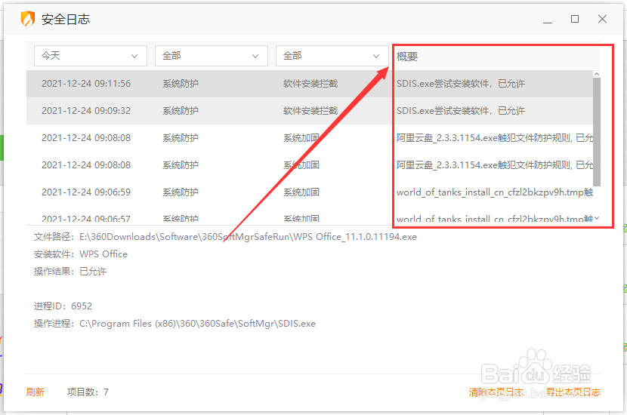Maximize the 安全日志 window
The image size is (627, 415).
click(575, 19)
